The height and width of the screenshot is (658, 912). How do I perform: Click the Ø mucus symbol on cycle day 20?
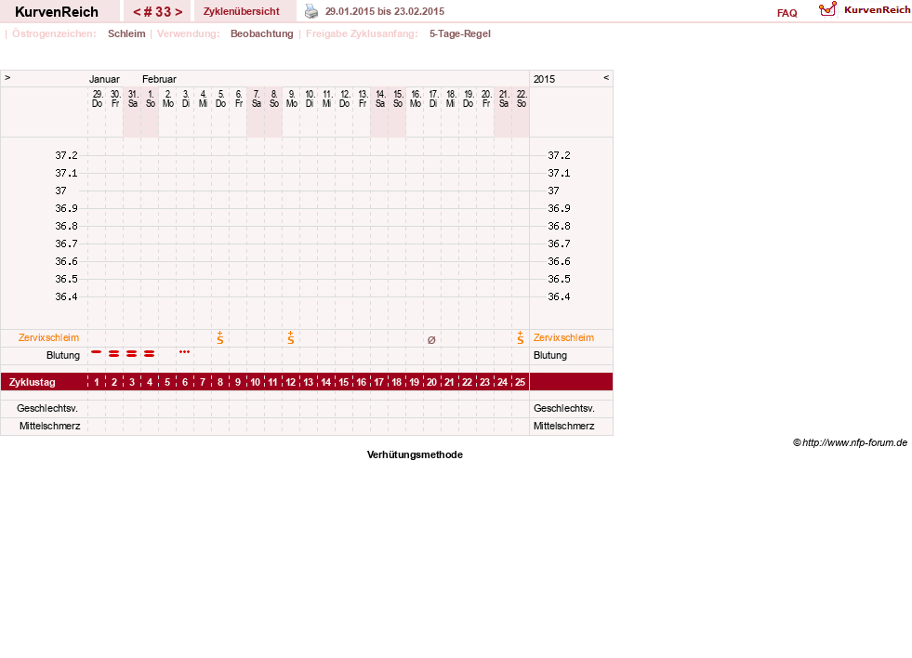(x=431, y=340)
